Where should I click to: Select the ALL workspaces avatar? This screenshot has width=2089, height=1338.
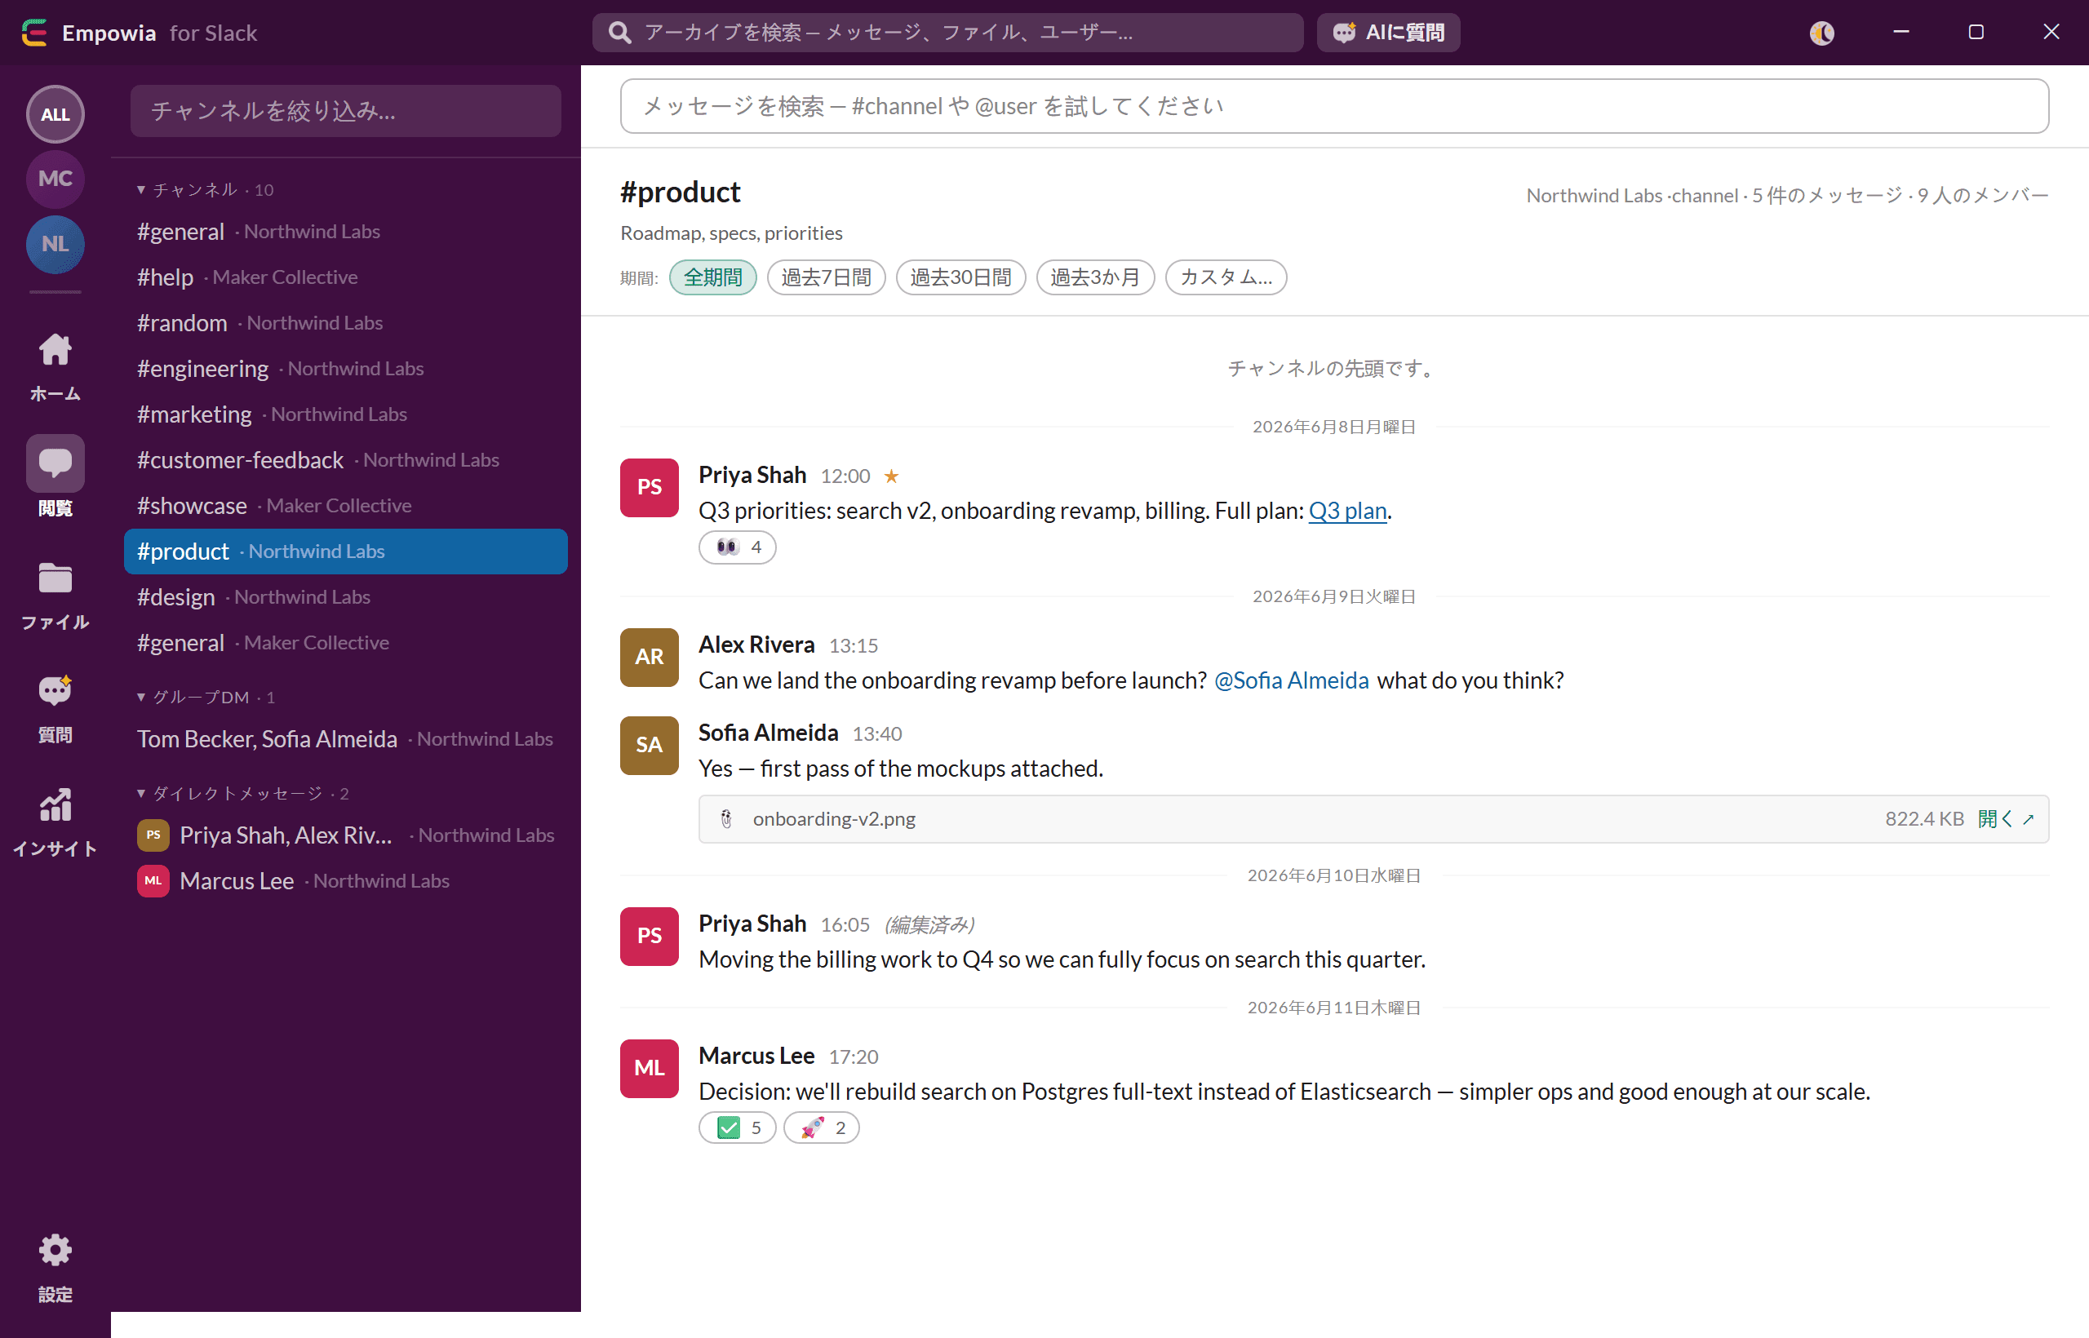coord(55,114)
